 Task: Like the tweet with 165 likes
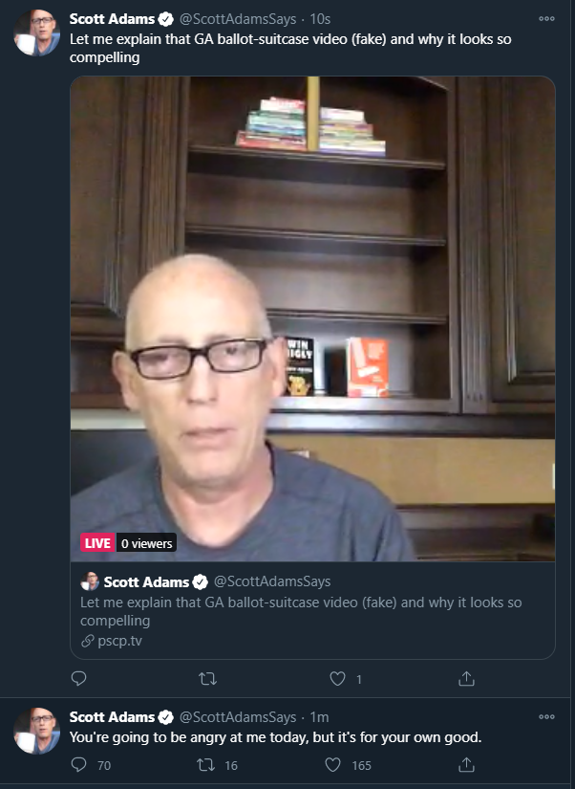click(x=333, y=765)
